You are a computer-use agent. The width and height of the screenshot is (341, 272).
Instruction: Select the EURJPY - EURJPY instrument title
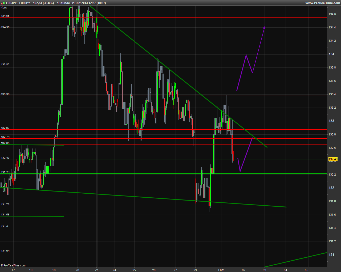[x=18, y=3]
